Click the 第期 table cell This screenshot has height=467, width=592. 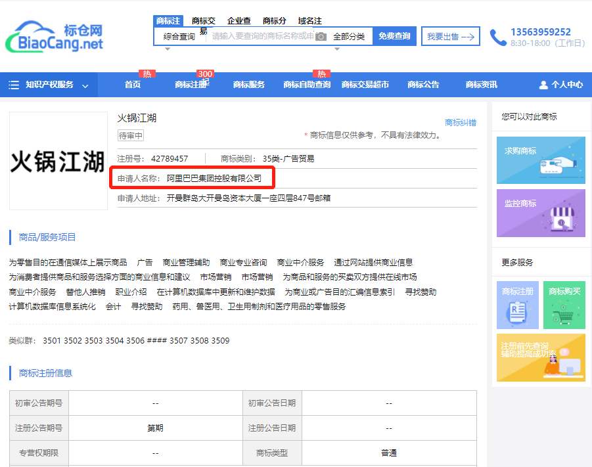pyautogui.click(x=156, y=428)
